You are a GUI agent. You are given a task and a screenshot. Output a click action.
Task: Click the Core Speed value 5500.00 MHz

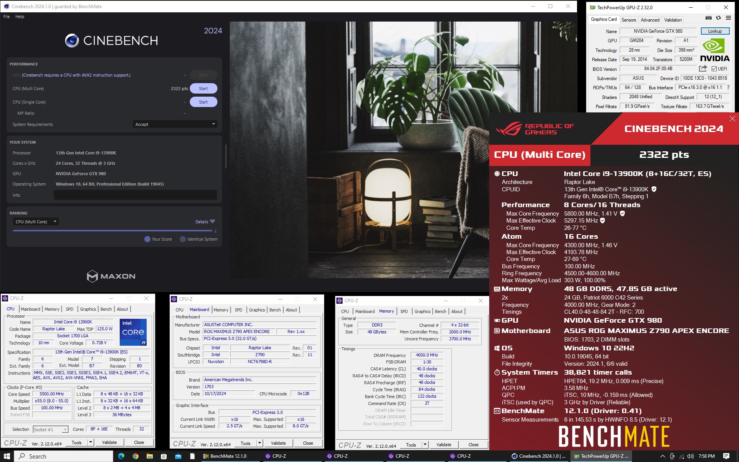(52, 394)
